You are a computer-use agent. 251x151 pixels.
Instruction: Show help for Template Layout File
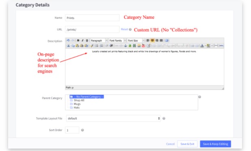click(164, 118)
